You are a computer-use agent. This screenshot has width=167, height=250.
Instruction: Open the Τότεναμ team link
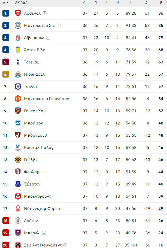pyautogui.click(x=32, y=62)
